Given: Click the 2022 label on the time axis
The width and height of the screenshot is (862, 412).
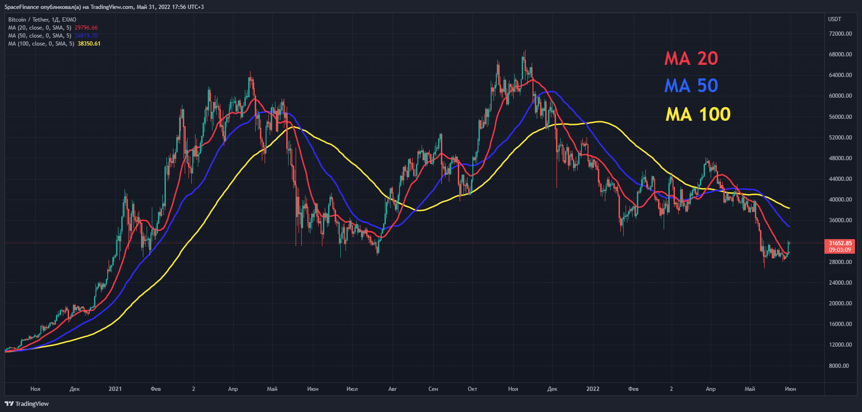Looking at the screenshot, I should (x=593, y=389).
